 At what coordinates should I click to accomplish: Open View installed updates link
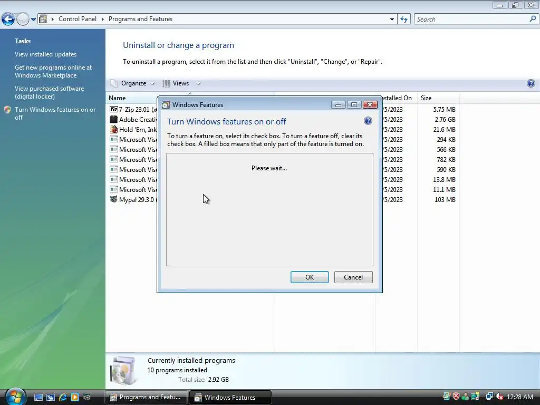(x=45, y=54)
